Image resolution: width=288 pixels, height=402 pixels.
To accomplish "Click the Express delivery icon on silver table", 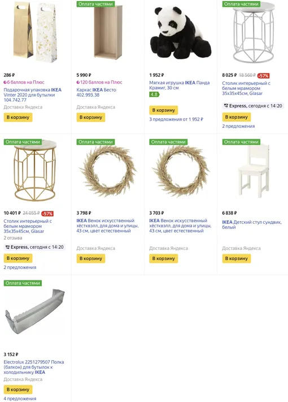I will coord(226,106).
